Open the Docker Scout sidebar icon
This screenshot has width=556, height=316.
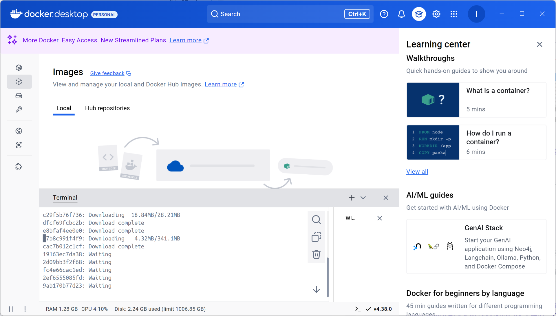pyautogui.click(x=19, y=145)
